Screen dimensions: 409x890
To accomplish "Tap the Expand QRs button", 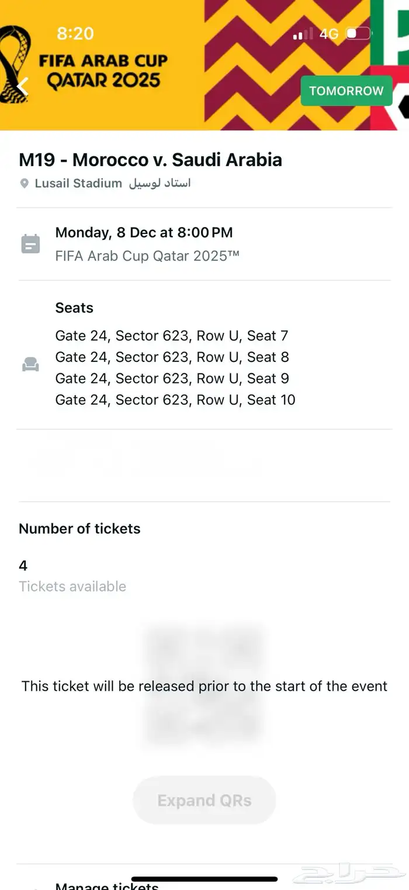I will [x=204, y=800].
